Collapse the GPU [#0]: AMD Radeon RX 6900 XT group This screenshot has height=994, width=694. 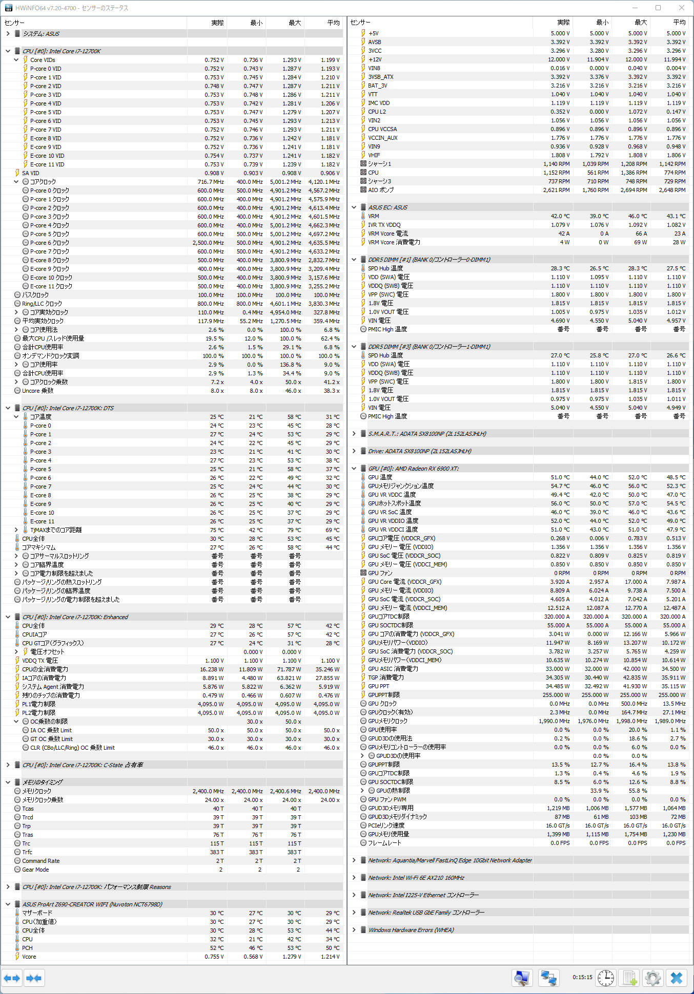(x=354, y=469)
